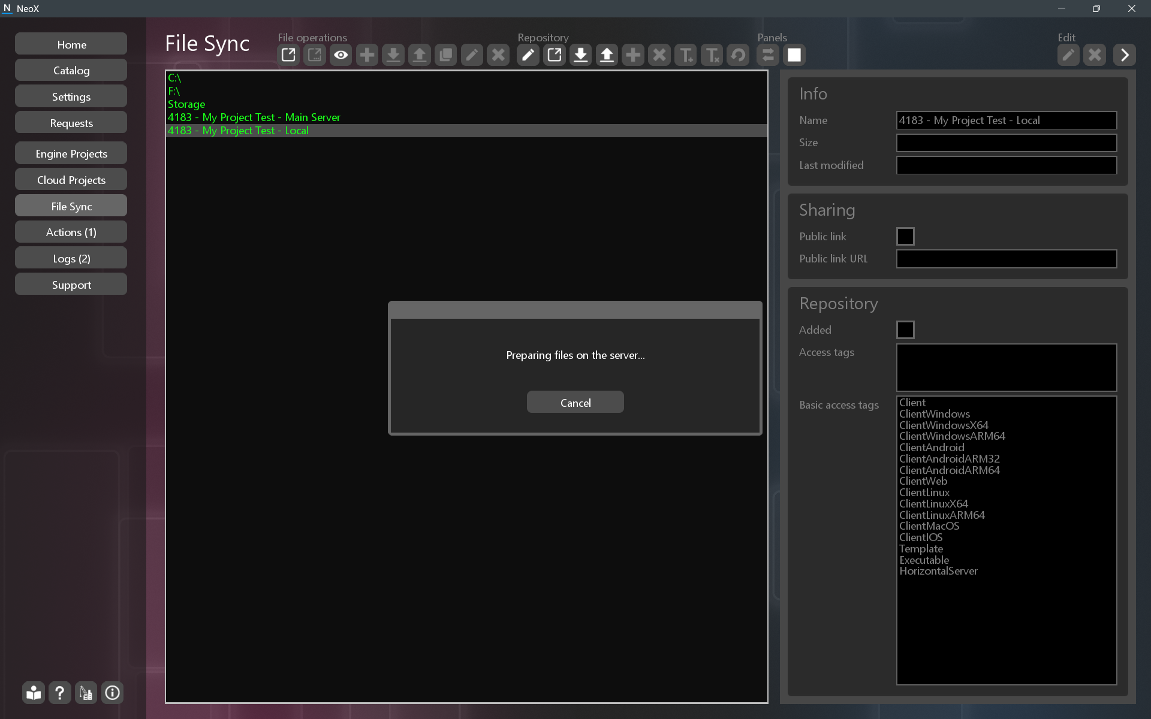Select ClientAndroidARM64 basic access tag
This screenshot has width=1151, height=719.
click(x=949, y=470)
